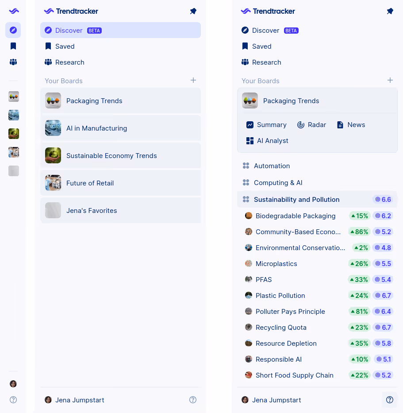
Task: Collapse the Sustainability and Pollution category
Action: (x=296, y=199)
